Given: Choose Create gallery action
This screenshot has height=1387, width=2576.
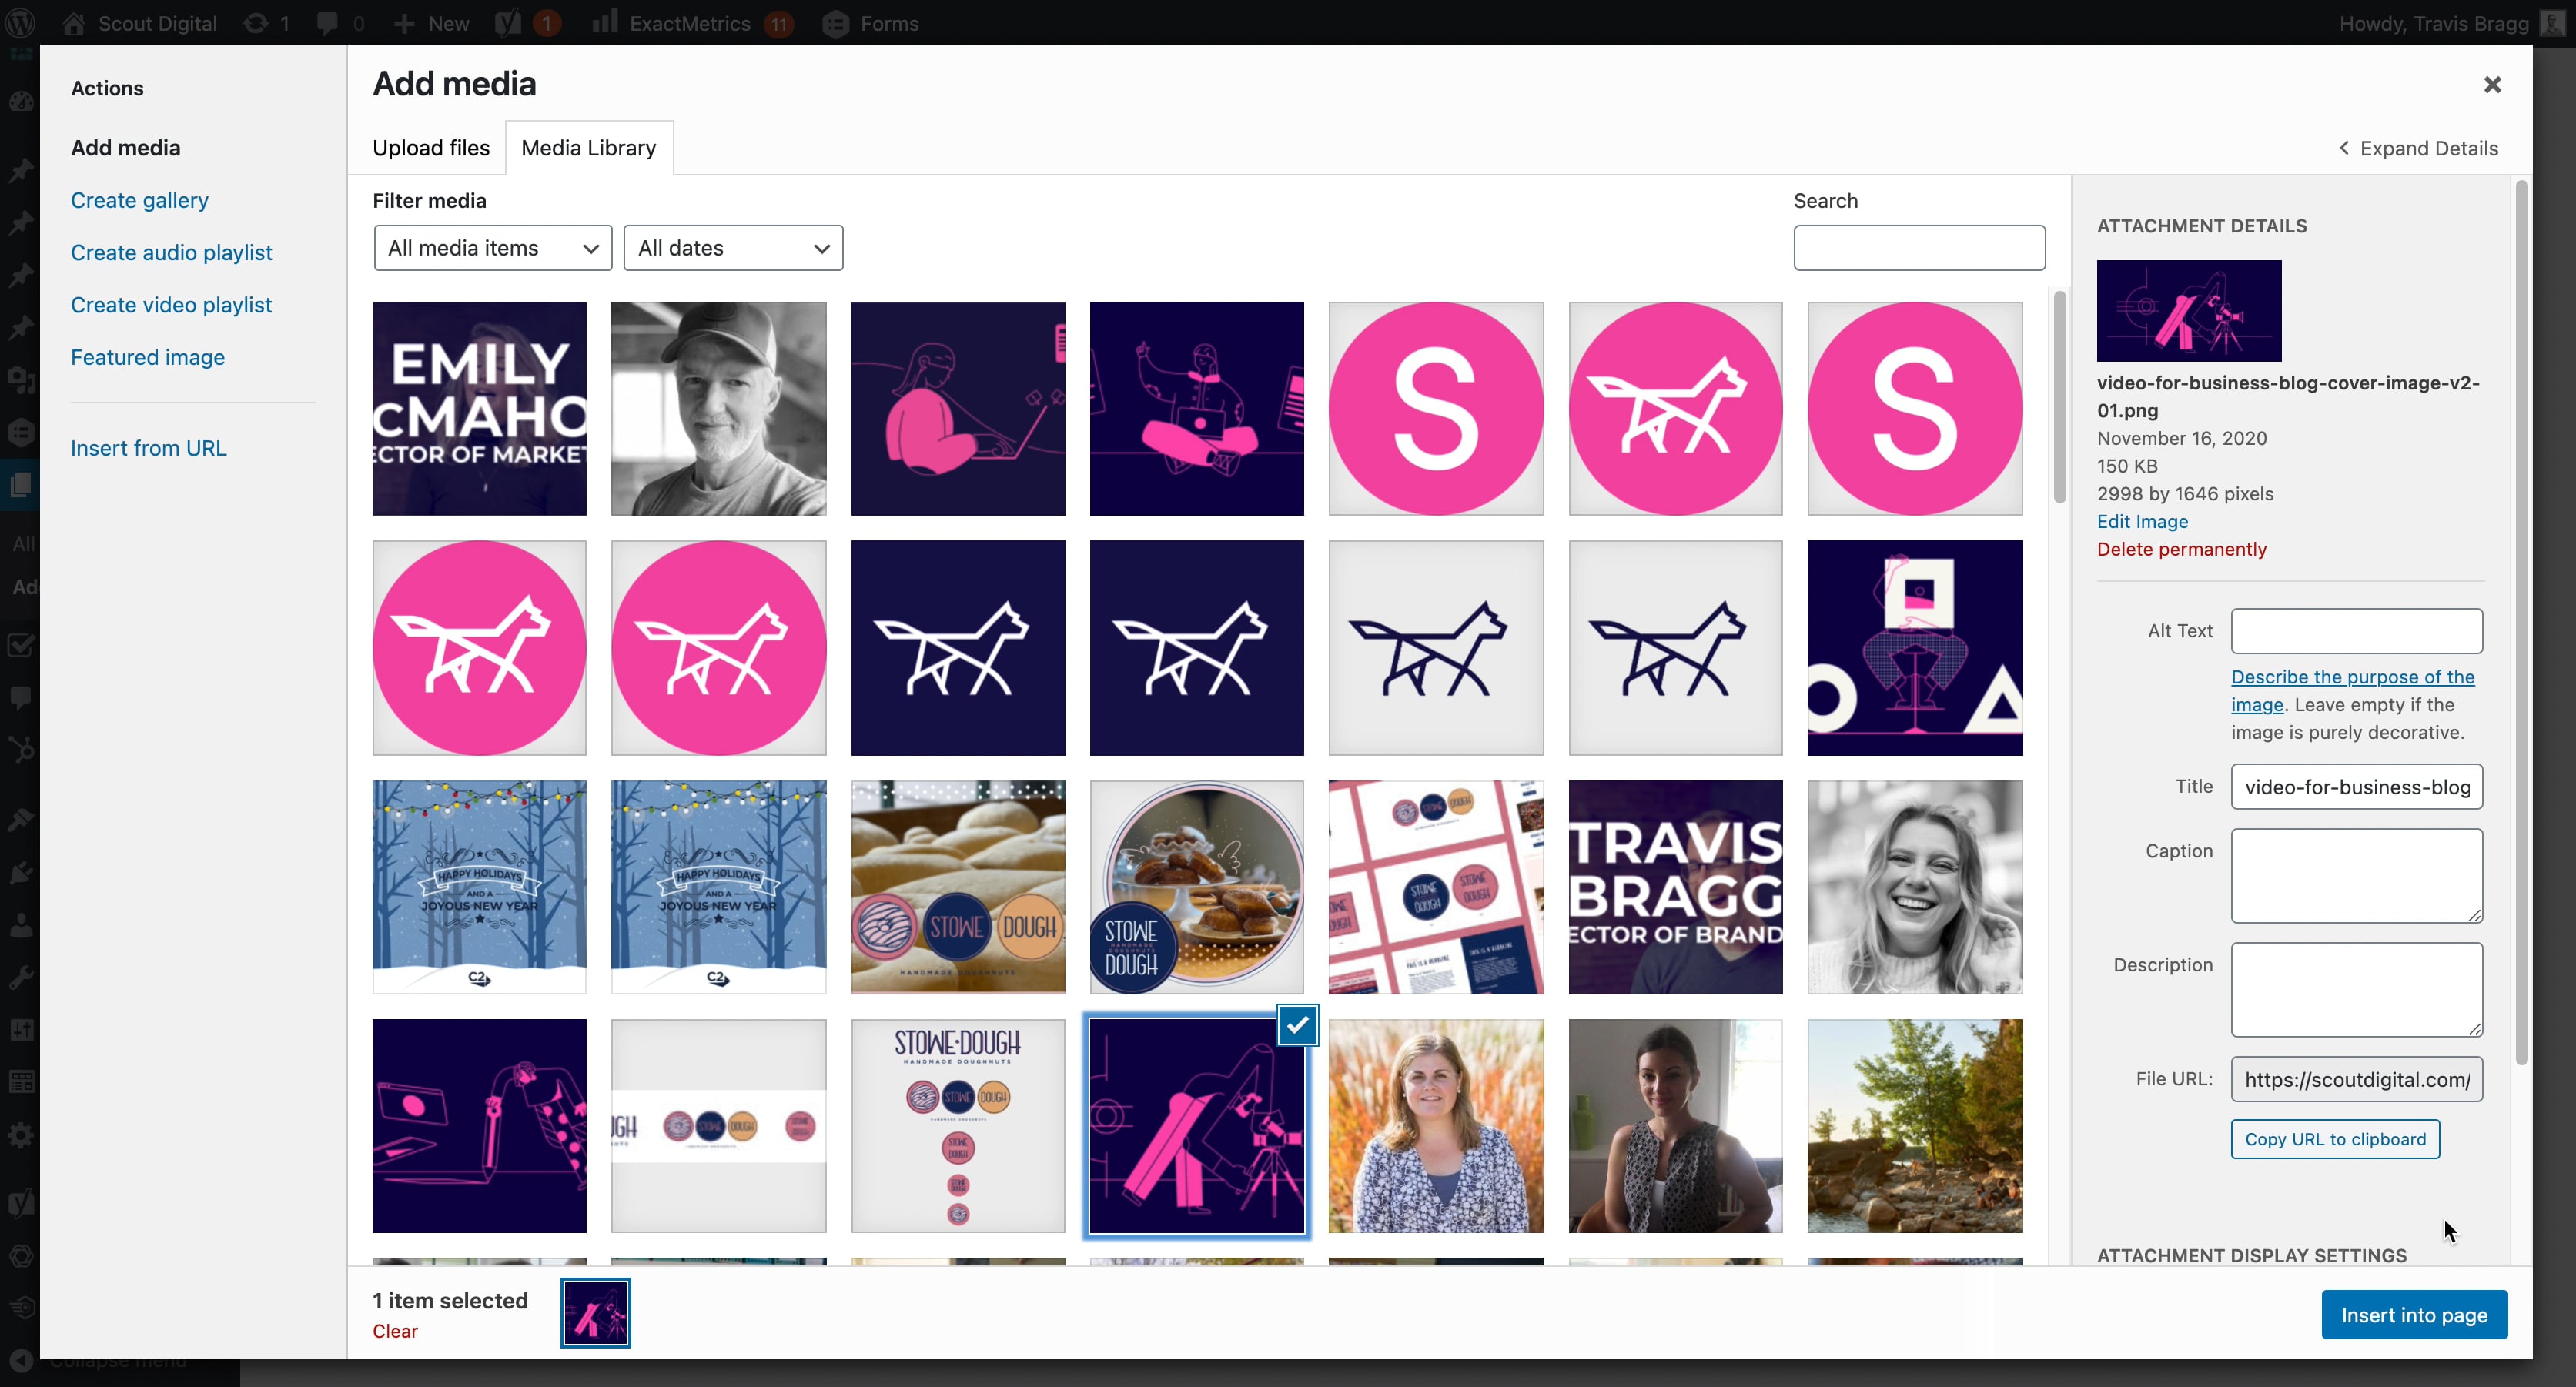Looking at the screenshot, I should click(x=140, y=200).
